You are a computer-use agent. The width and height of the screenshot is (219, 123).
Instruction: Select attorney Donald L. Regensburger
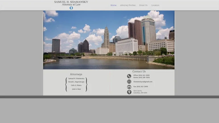[x=76, y=82]
